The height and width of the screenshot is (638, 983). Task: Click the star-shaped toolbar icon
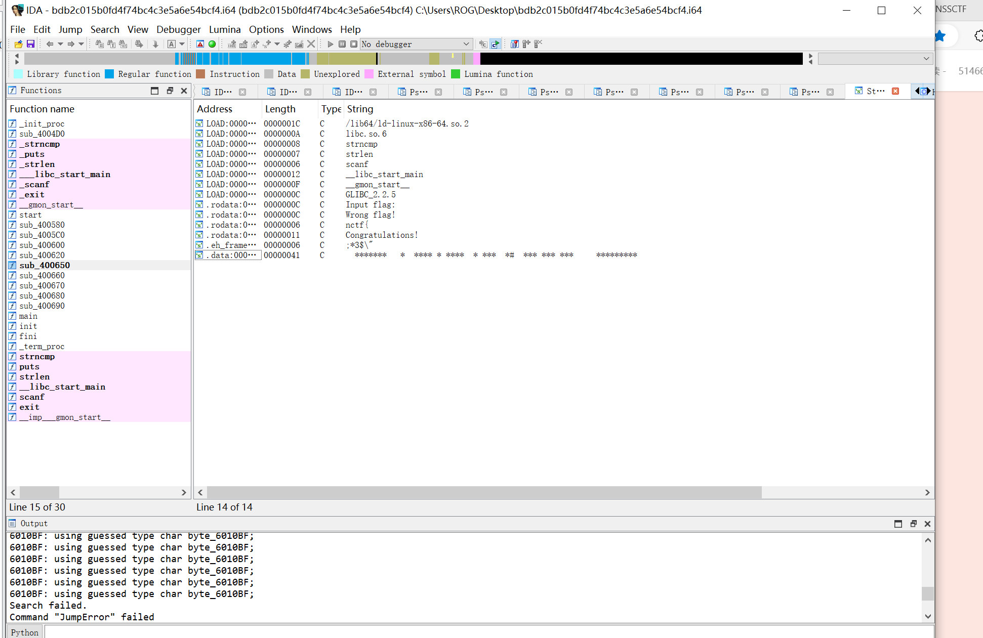pos(288,44)
